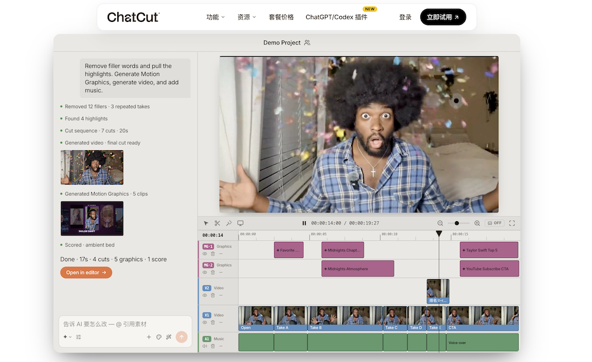Select the Take B video clip on V1
The image size is (592, 362).
click(x=346, y=319)
